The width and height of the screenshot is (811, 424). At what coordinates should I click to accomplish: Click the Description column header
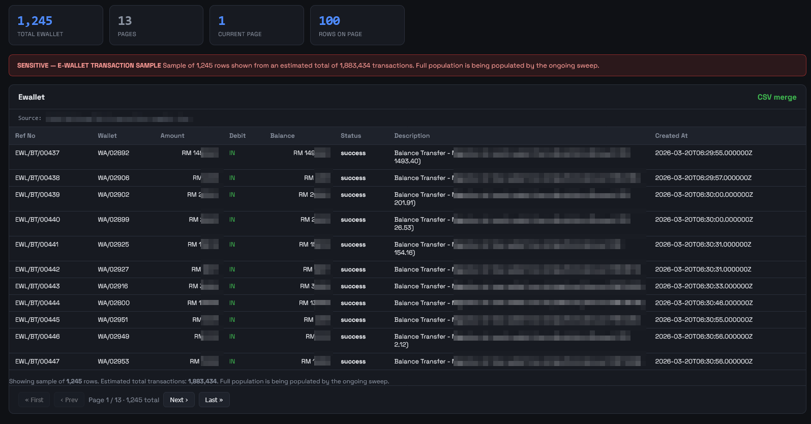[x=412, y=136]
